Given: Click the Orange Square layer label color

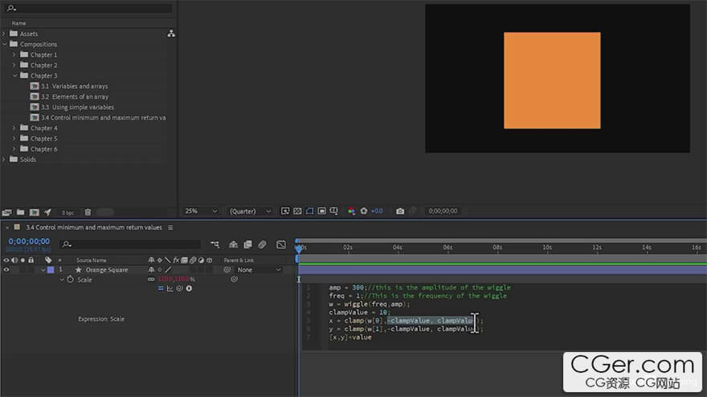Looking at the screenshot, I should pyautogui.click(x=51, y=270).
